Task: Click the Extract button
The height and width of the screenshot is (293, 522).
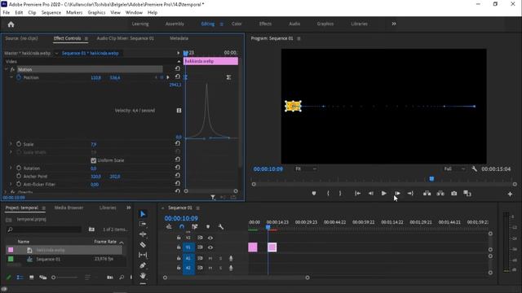Action: [440, 194]
